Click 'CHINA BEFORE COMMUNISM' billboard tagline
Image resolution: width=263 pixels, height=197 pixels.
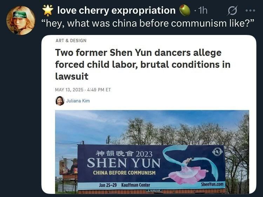click(124, 173)
